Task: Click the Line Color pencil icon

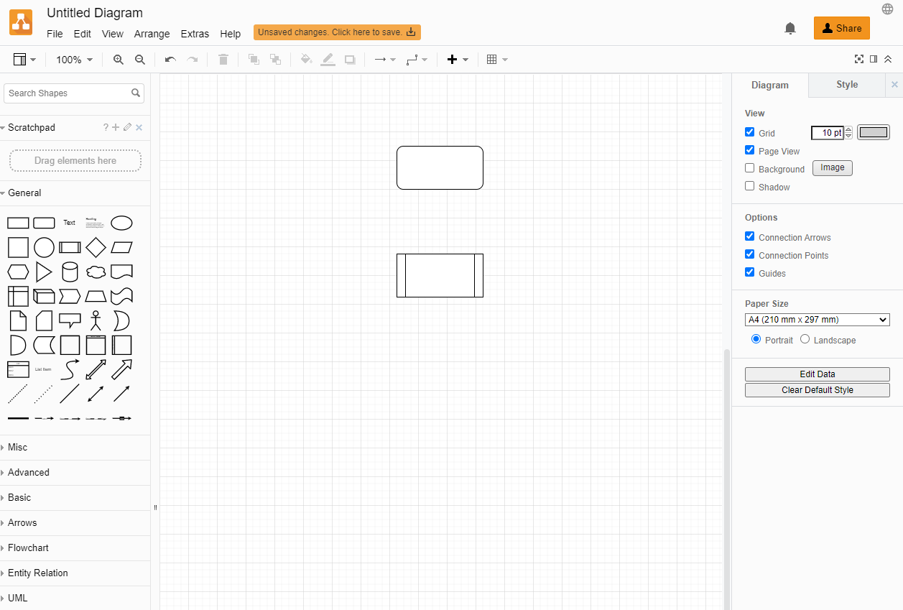Action: pyautogui.click(x=328, y=60)
